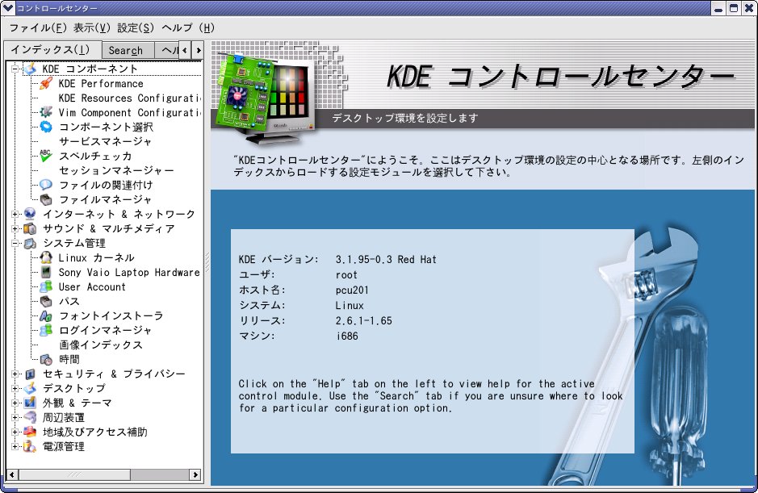Click the clock icon for 時間
758x493 pixels.
point(46,359)
